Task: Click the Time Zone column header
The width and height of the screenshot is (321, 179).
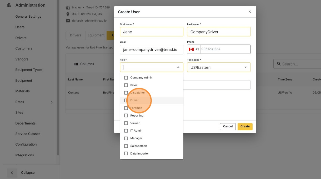Action: pyautogui.click(x=285, y=79)
